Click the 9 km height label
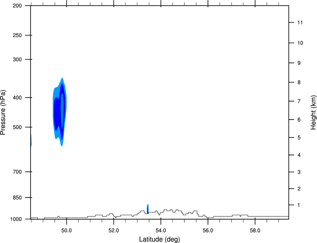Image resolution: width=317 pixels, height=243 pixels. [299, 63]
